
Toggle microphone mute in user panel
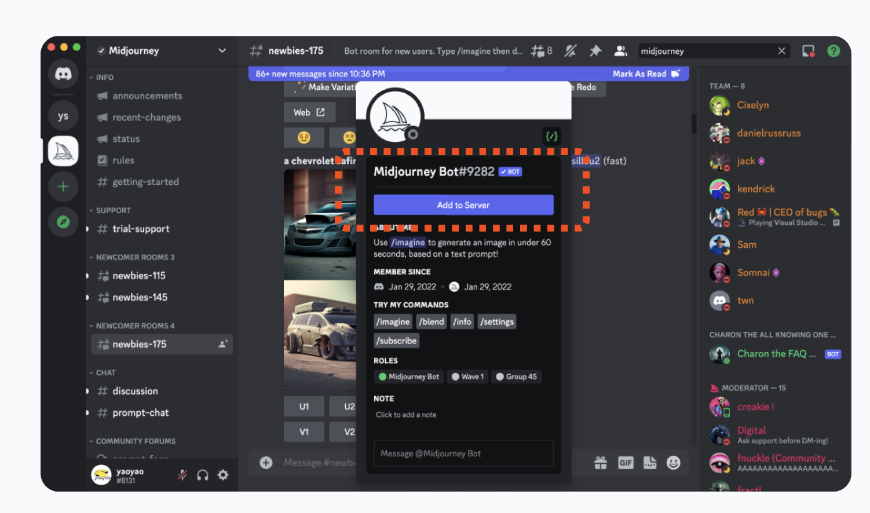click(182, 475)
